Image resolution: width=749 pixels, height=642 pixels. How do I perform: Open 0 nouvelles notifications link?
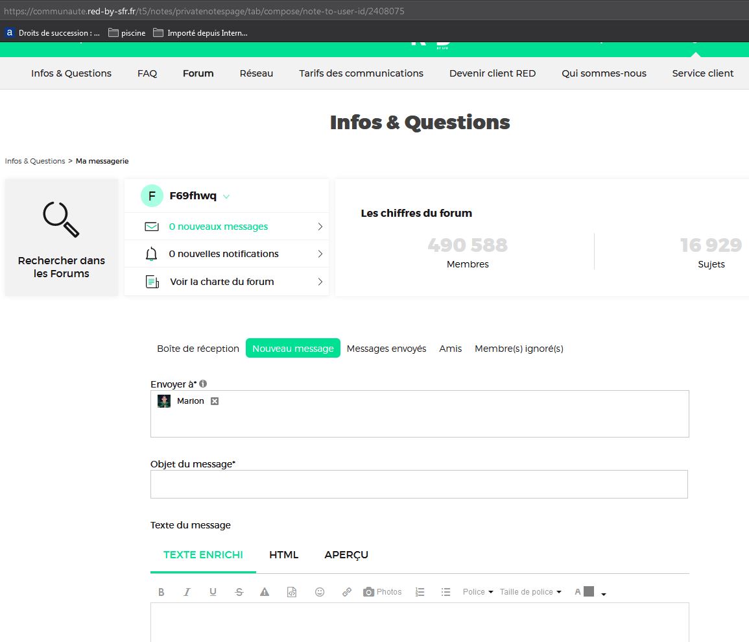[x=224, y=254]
